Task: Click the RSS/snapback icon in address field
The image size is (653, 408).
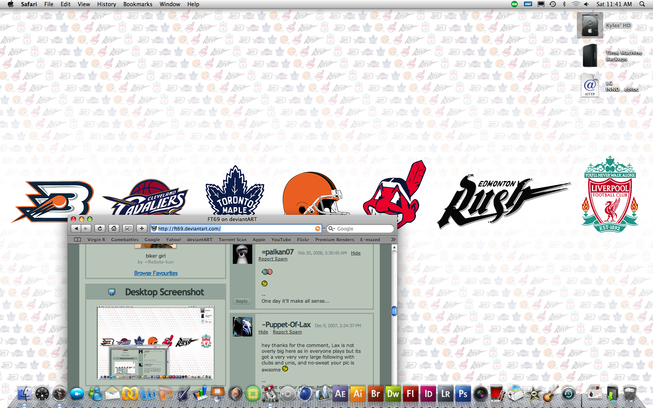Action: [318, 228]
